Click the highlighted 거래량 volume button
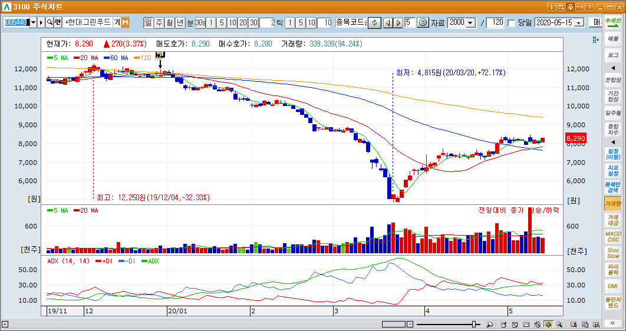This screenshot has width=626, height=331. click(613, 203)
